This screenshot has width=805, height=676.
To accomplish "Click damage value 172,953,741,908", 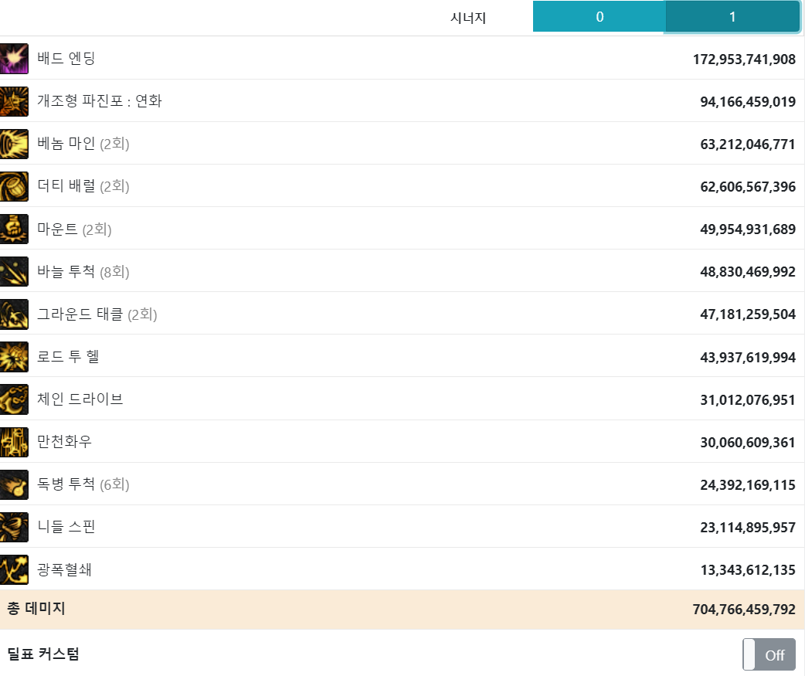I will (744, 59).
